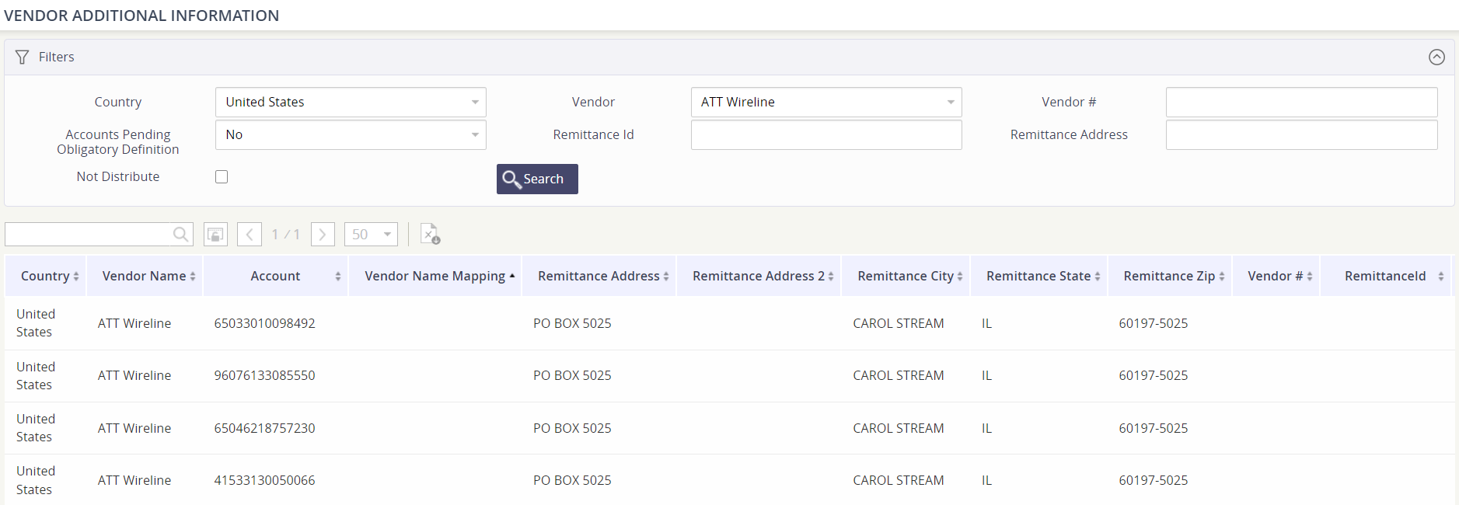Viewport: 1459px width, 505px height.
Task: Sort by the Remittance State column header
Action: tap(1038, 276)
